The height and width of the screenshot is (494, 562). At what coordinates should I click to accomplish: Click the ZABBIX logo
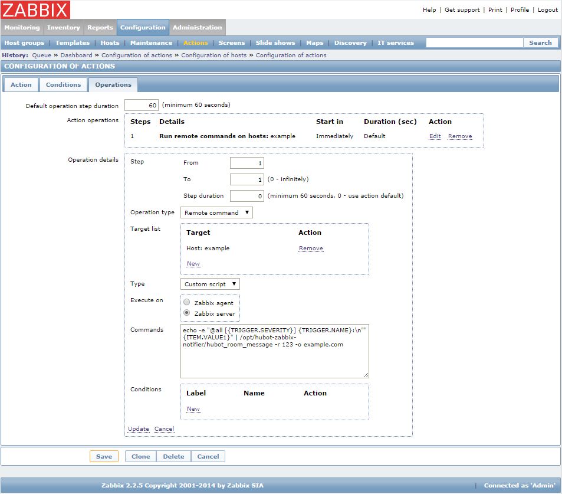(x=35, y=9)
